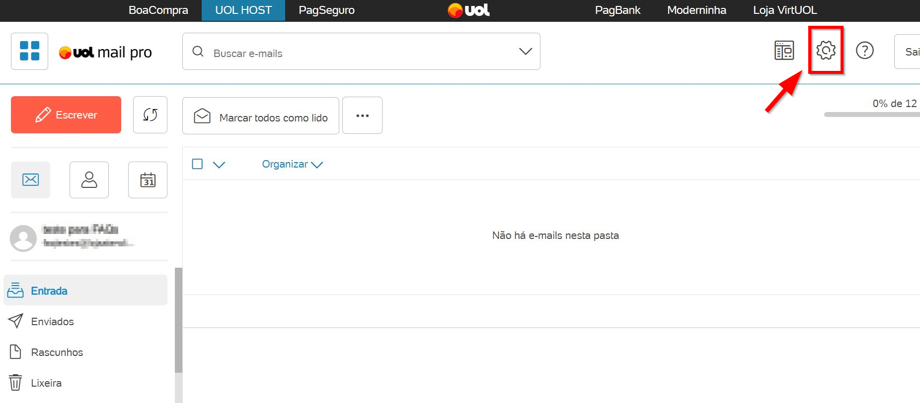Click Marcar todos como lido
This screenshot has height=403, width=920.
click(261, 115)
